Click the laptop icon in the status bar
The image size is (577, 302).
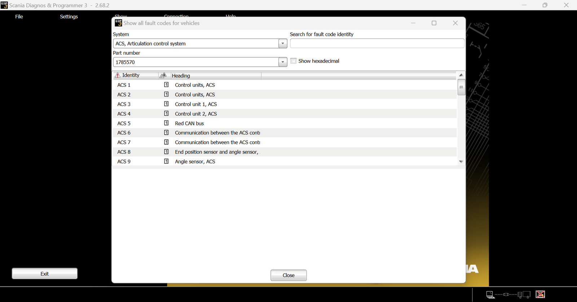coord(490,294)
